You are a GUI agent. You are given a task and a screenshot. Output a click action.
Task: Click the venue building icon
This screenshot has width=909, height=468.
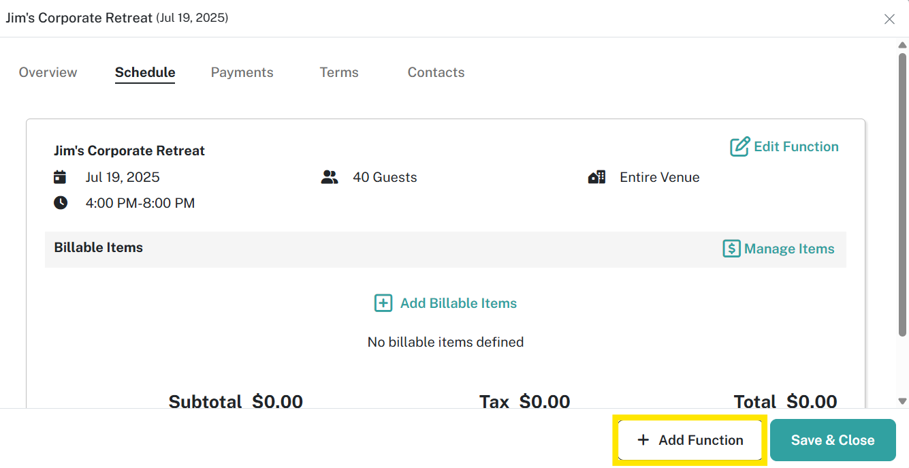click(597, 177)
